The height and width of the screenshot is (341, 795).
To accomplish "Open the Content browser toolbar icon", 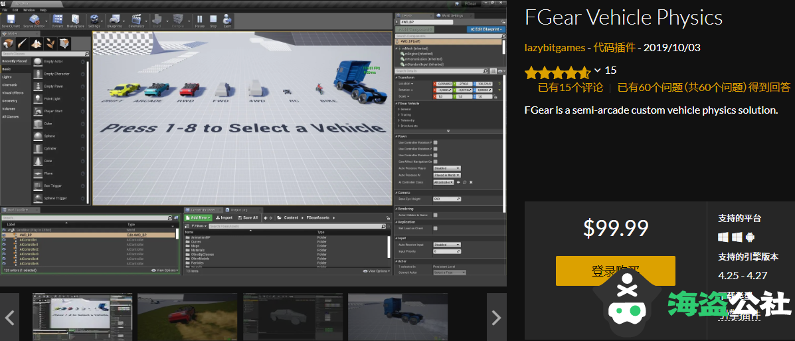I will click(x=57, y=21).
